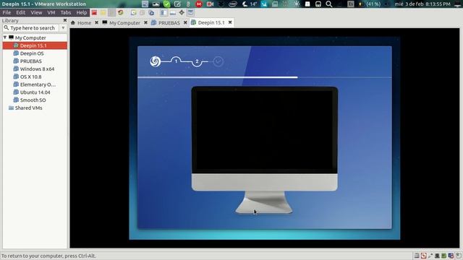Click installer step 2 indicator
463x260 pixels.
(x=197, y=61)
